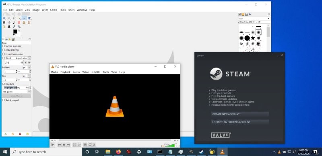Toggle VLC fullscreen button
Screen dimensions: 322x156
74,145
